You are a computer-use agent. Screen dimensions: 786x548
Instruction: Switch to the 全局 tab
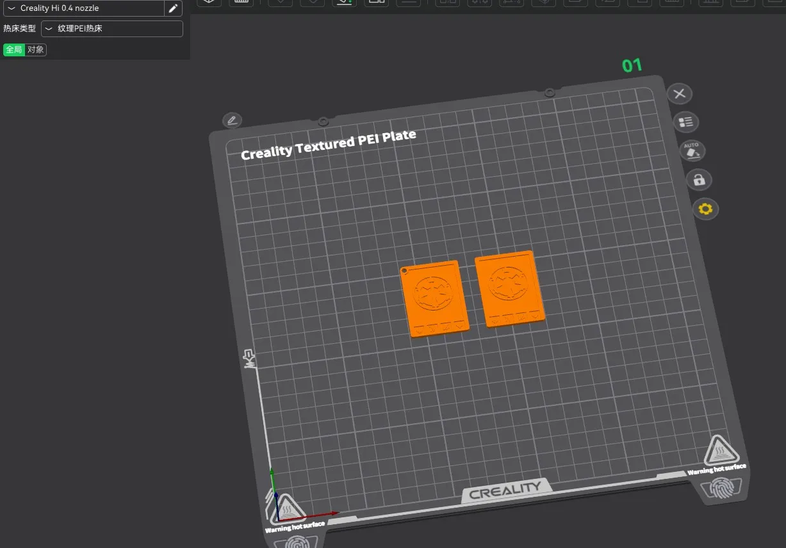point(13,49)
